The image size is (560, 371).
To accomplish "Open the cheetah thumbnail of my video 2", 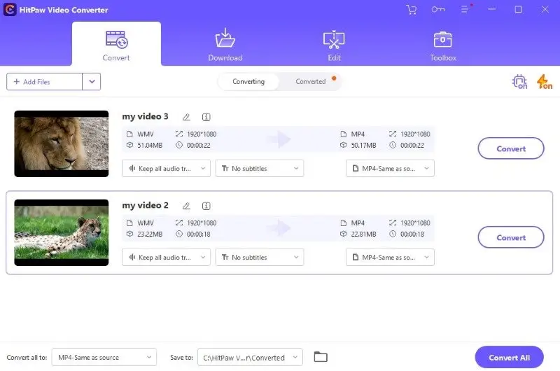I will [62, 232].
